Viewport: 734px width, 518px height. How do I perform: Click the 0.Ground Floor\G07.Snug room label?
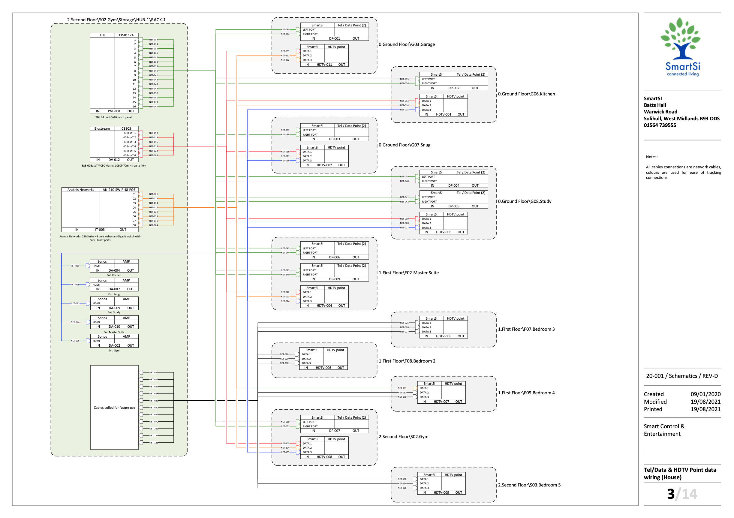[x=405, y=145]
